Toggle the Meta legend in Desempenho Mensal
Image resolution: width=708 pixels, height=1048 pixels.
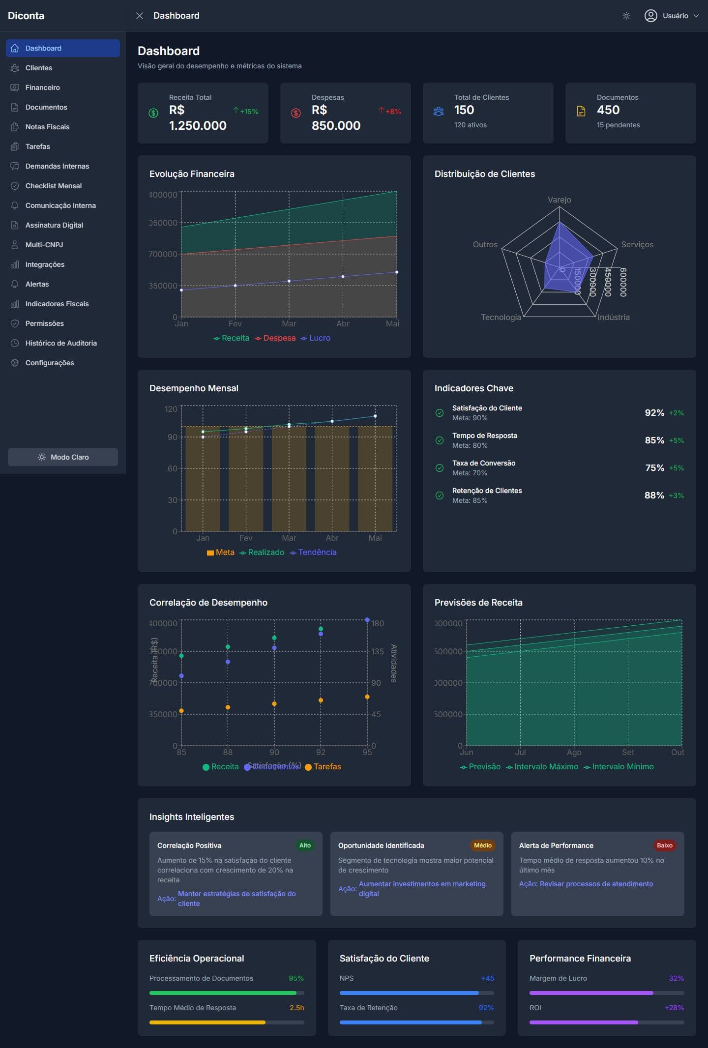click(221, 553)
